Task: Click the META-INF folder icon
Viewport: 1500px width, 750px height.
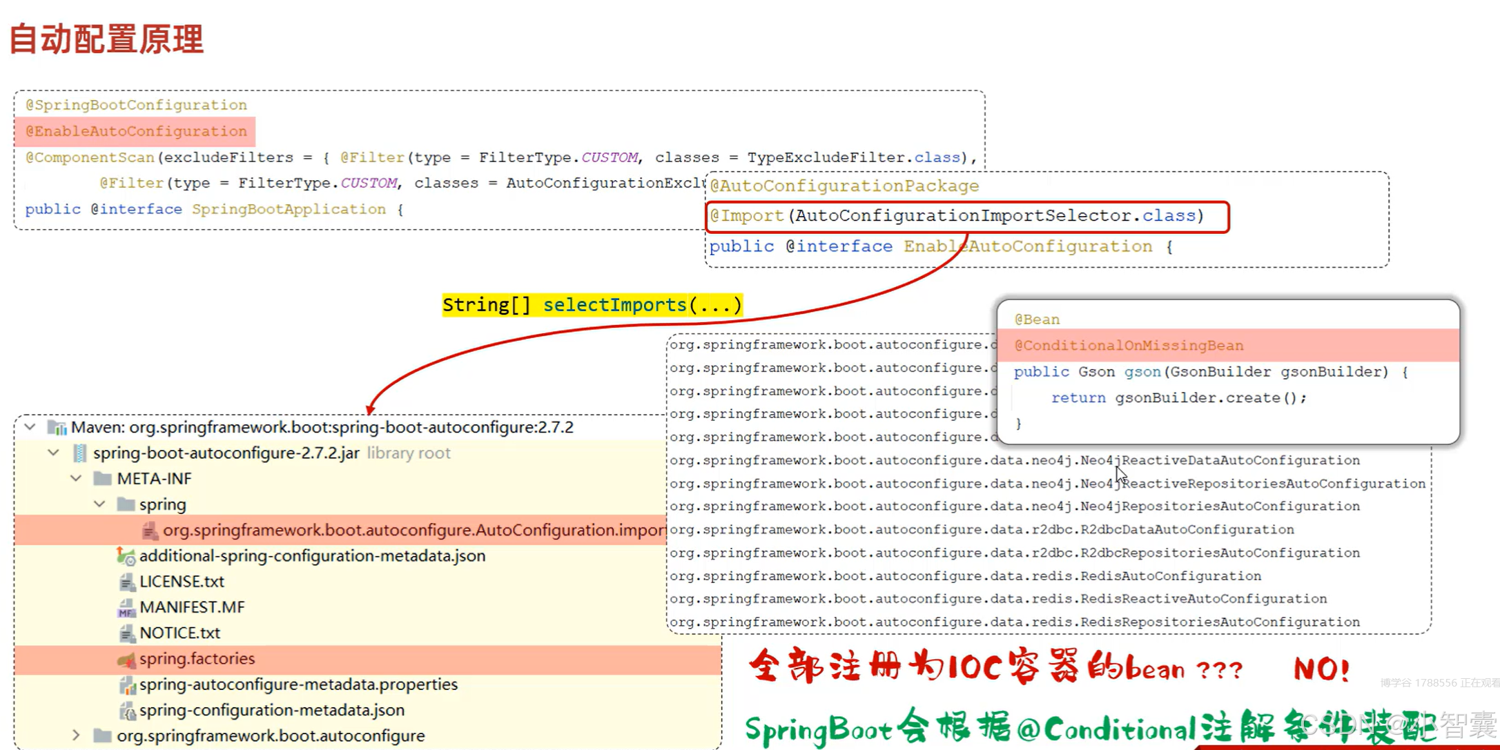Action: pyautogui.click(x=103, y=479)
